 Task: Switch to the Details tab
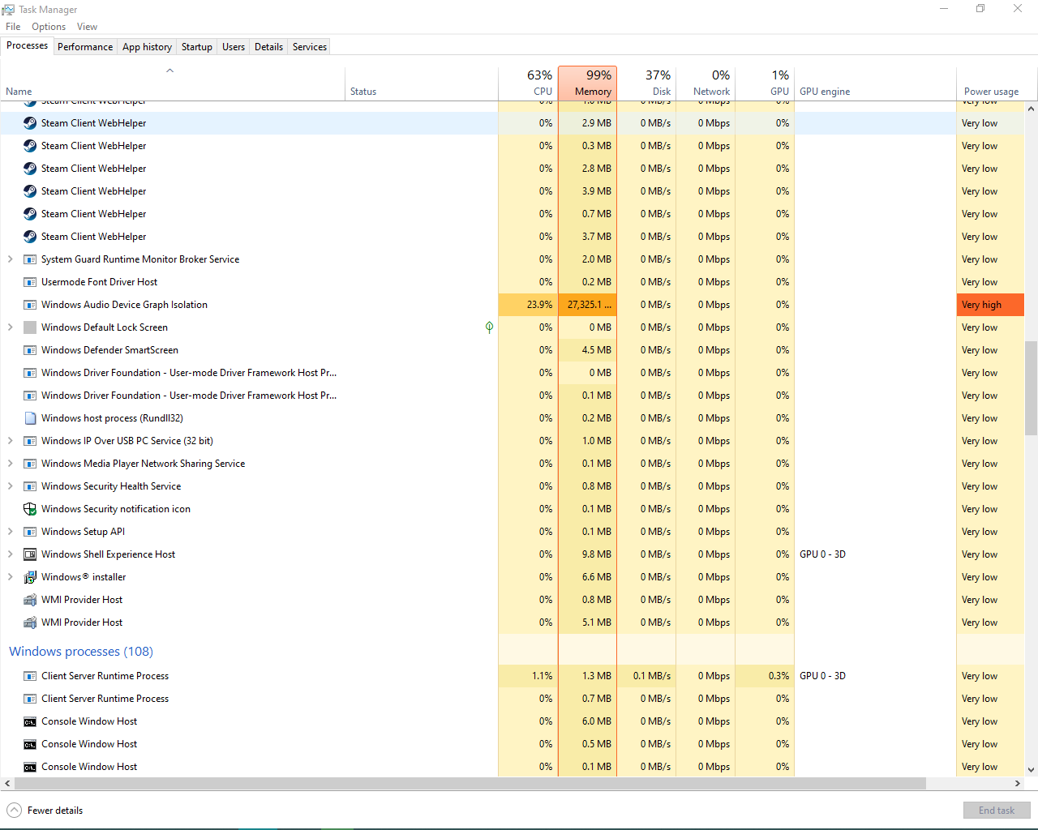[x=268, y=47]
